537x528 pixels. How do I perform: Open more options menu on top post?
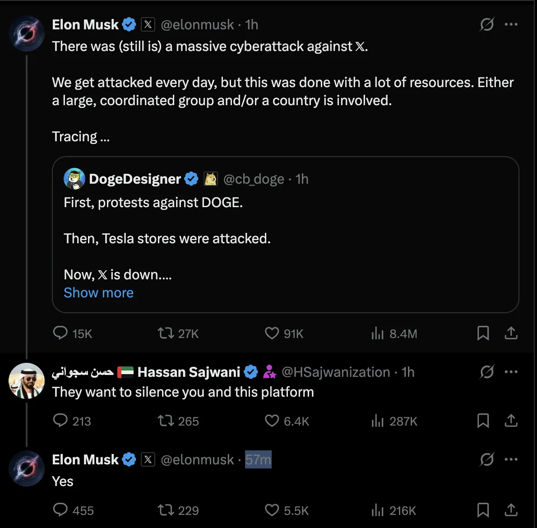(511, 24)
